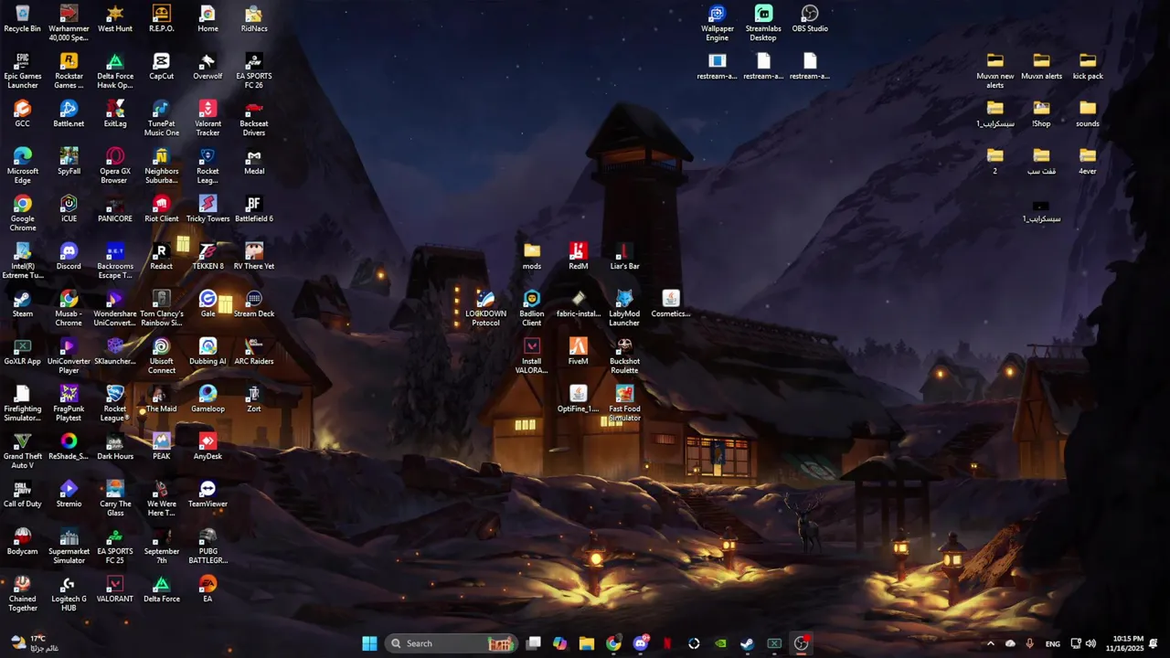This screenshot has height=658, width=1170.
Task: Open the Opera GX Browser shortcut
Action: point(115,166)
